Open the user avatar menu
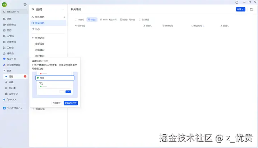The image size is (258, 148). pos(4,5)
